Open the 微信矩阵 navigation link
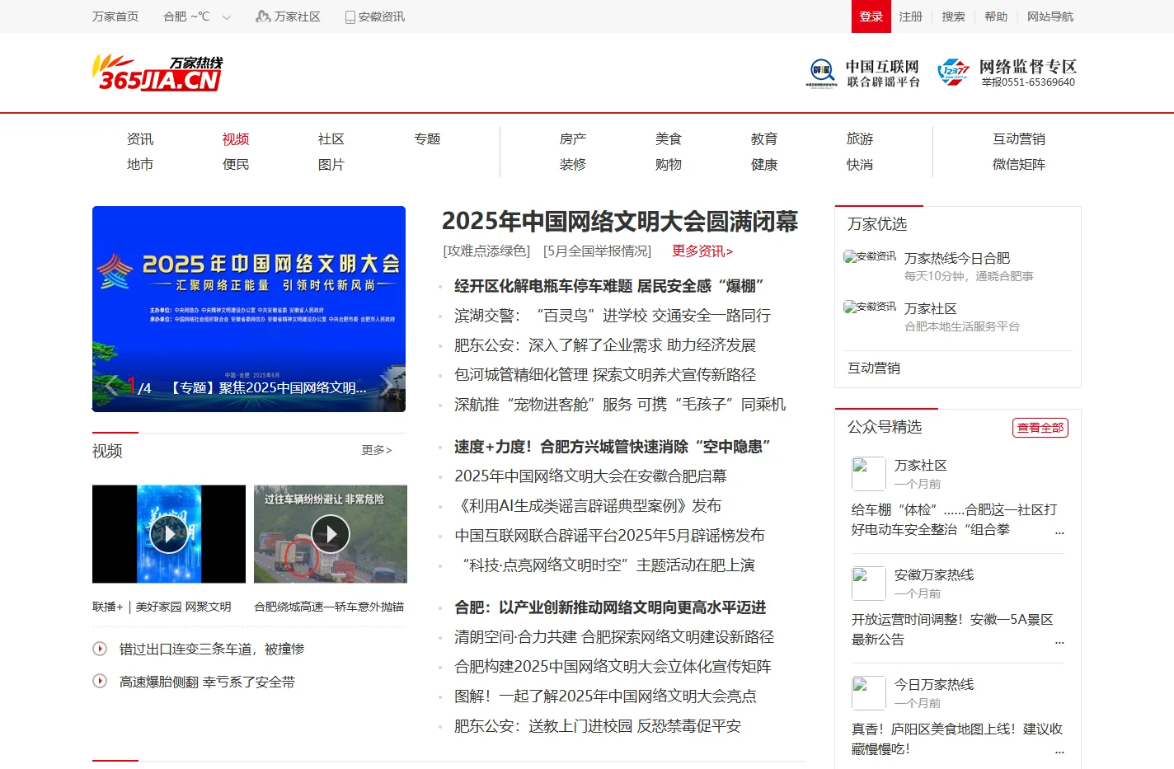Image resolution: width=1174 pixels, height=769 pixels. (1019, 165)
